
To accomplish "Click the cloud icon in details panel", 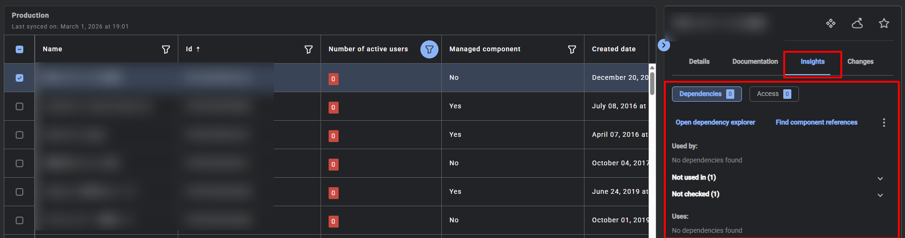I will coord(857,23).
